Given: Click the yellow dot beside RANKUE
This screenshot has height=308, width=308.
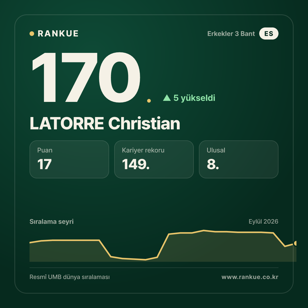Looking at the screenshot, I should click(32, 34).
